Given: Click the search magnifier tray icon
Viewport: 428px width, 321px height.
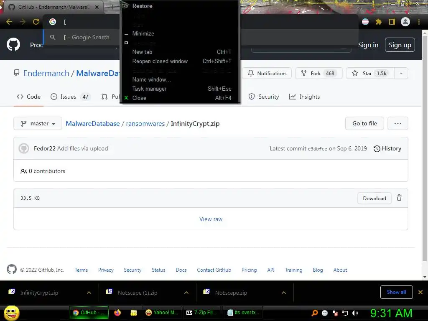Looking at the screenshot, I should tap(314, 313).
